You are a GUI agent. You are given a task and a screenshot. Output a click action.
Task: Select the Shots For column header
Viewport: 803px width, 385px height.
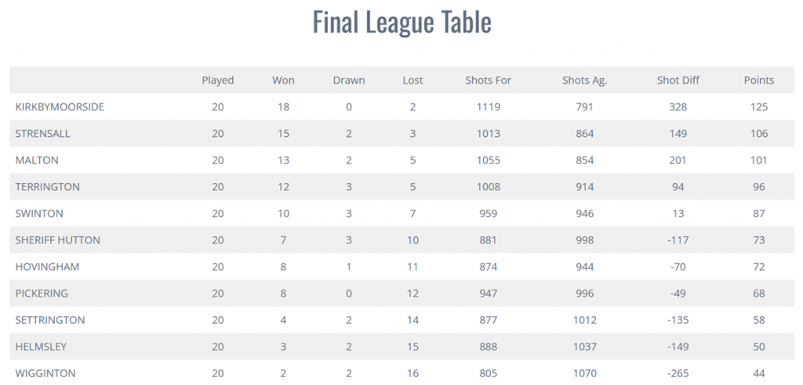[x=488, y=81]
